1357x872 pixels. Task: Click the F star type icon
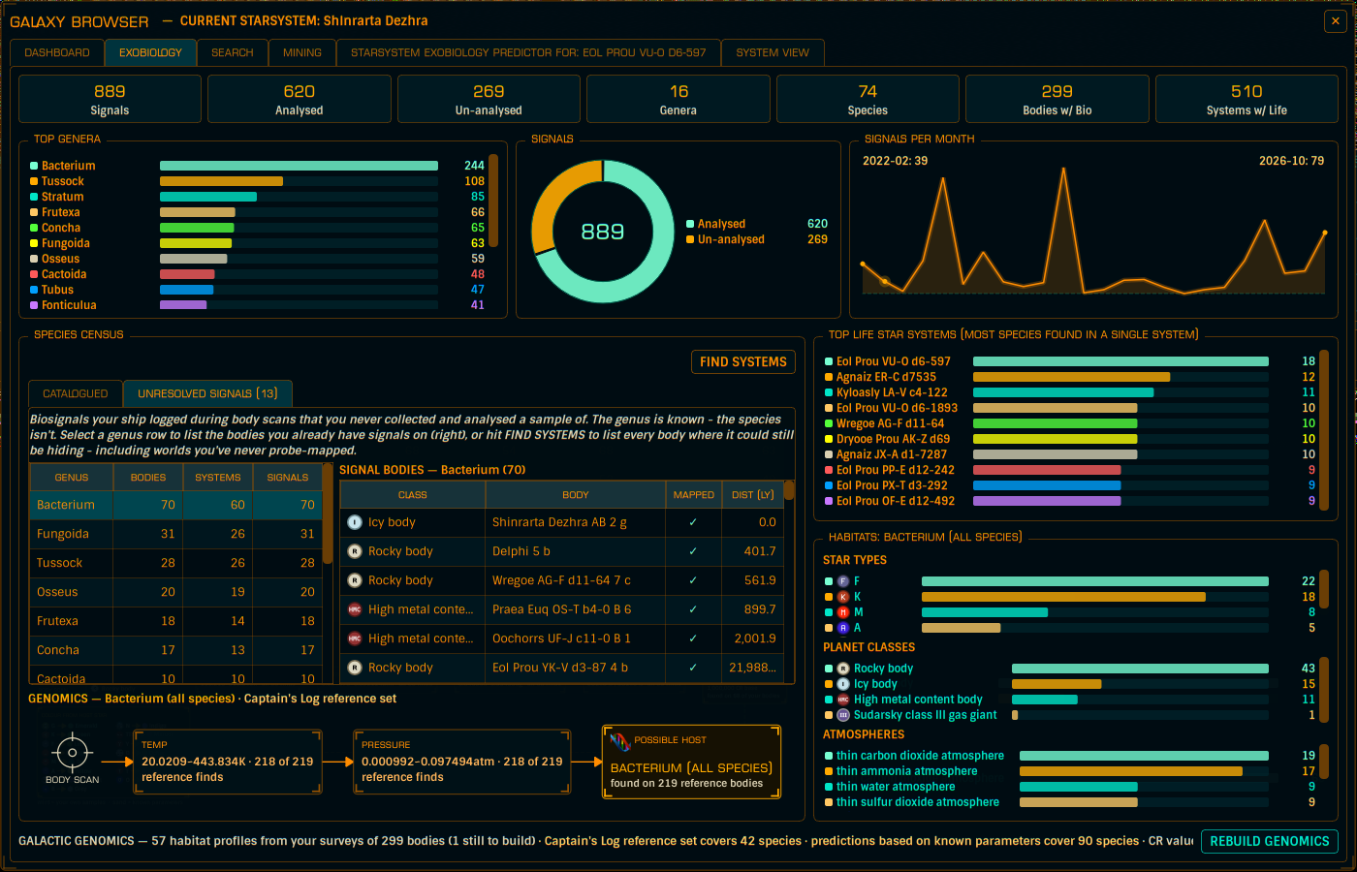coord(843,581)
